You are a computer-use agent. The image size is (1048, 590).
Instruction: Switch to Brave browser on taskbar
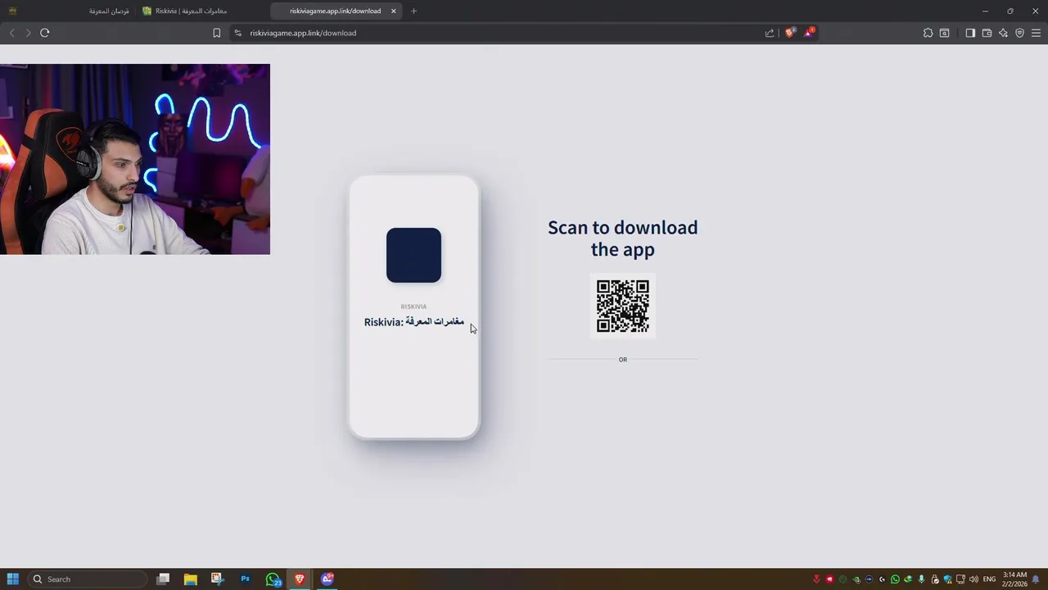[x=300, y=579]
